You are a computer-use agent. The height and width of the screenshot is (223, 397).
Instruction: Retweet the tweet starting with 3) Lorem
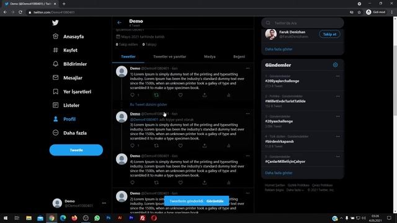156,146
